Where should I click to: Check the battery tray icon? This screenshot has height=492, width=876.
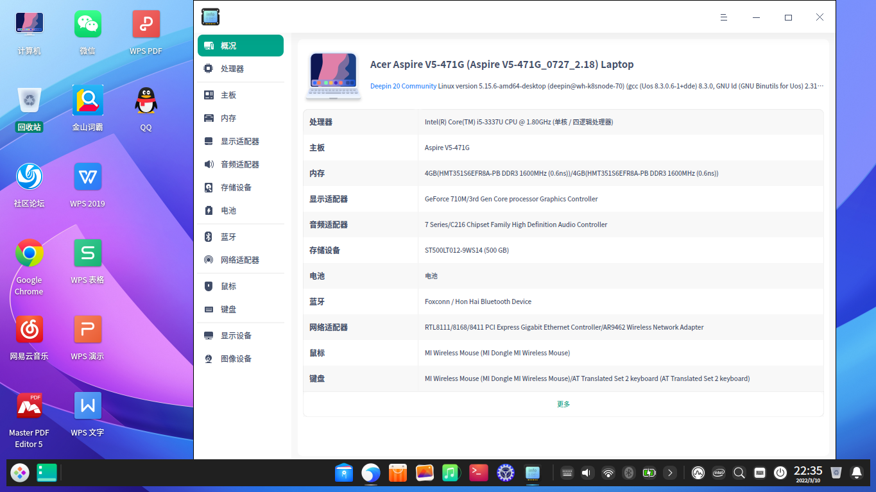[649, 473]
